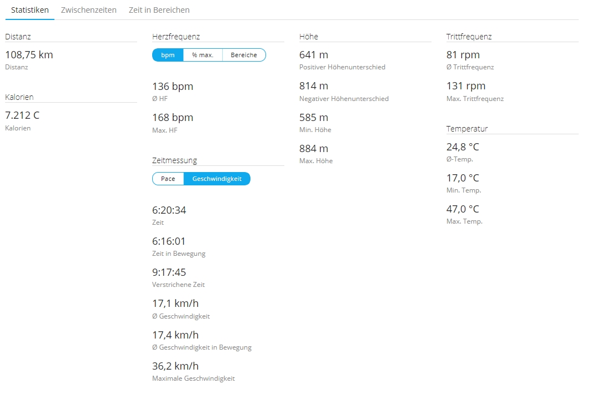The width and height of the screenshot is (592, 414).
Task: Click the 136 bpm average heart rate
Action: (173, 87)
